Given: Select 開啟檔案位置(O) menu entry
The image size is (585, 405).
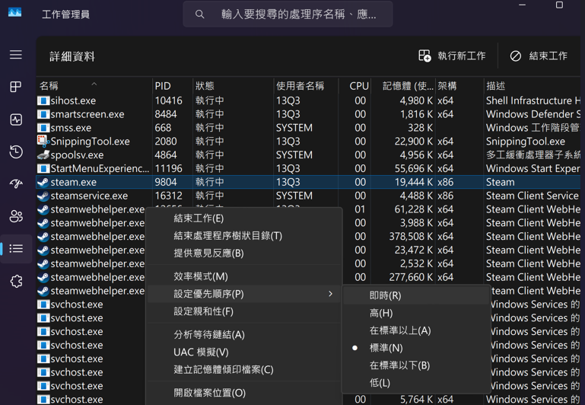Looking at the screenshot, I should pyautogui.click(x=209, y=393).
